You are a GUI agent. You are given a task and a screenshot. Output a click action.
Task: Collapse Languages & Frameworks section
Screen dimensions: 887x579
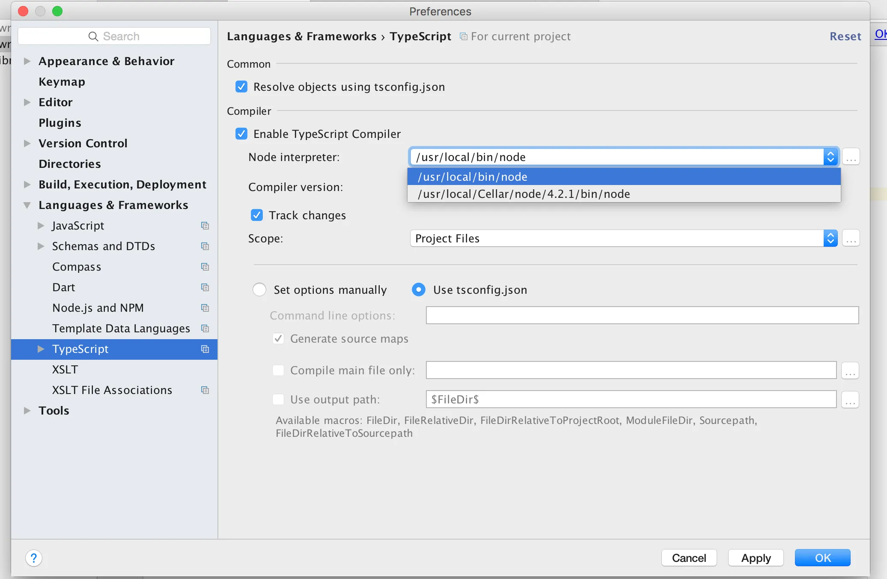pos(27,205)
